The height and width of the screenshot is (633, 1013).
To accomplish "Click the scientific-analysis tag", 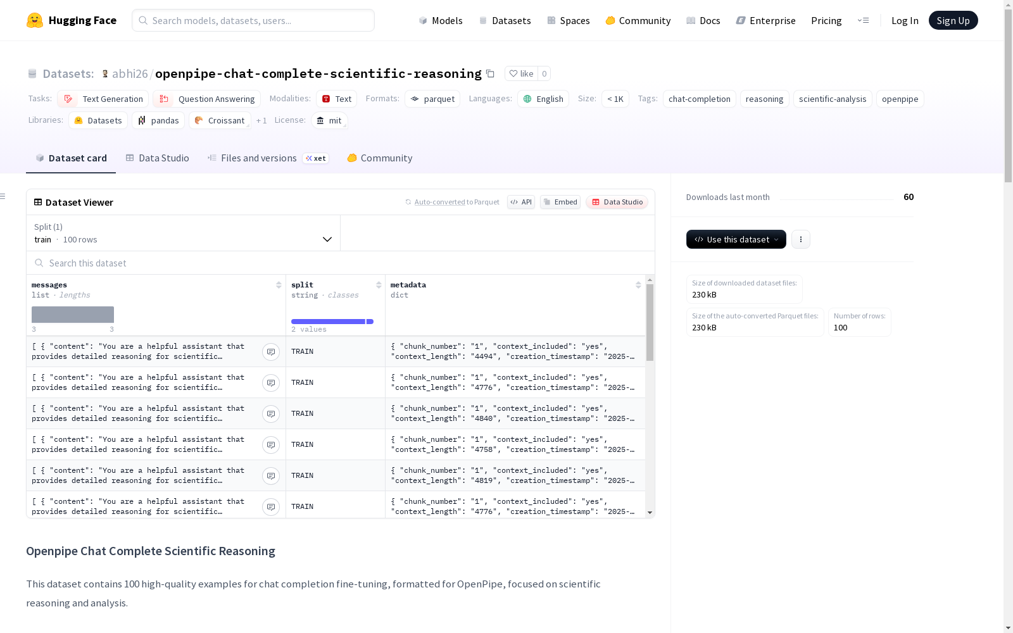I will coord(833,99).
